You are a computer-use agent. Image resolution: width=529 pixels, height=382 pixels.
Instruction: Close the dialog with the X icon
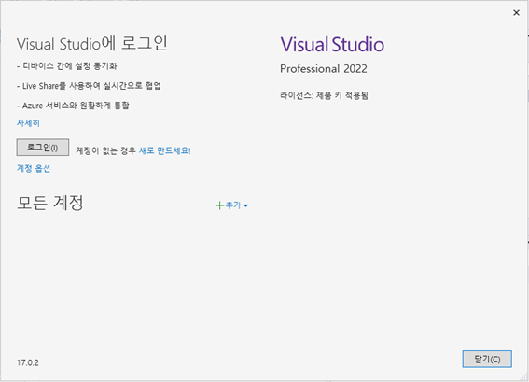tap(516, 13)
